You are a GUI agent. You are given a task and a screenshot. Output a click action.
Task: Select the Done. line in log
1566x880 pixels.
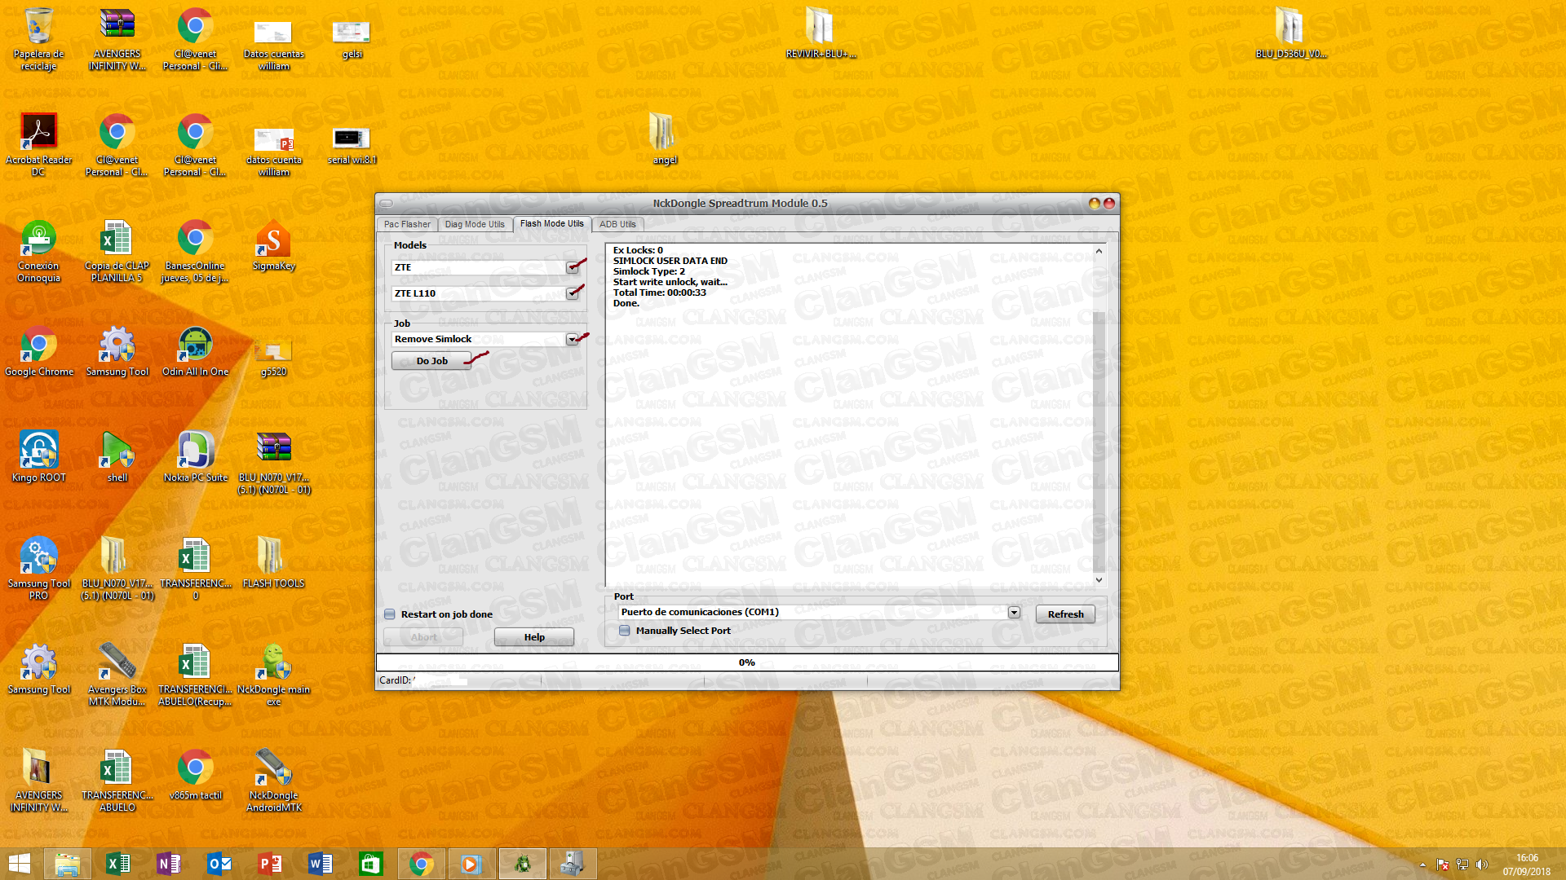tap(626, 303)
